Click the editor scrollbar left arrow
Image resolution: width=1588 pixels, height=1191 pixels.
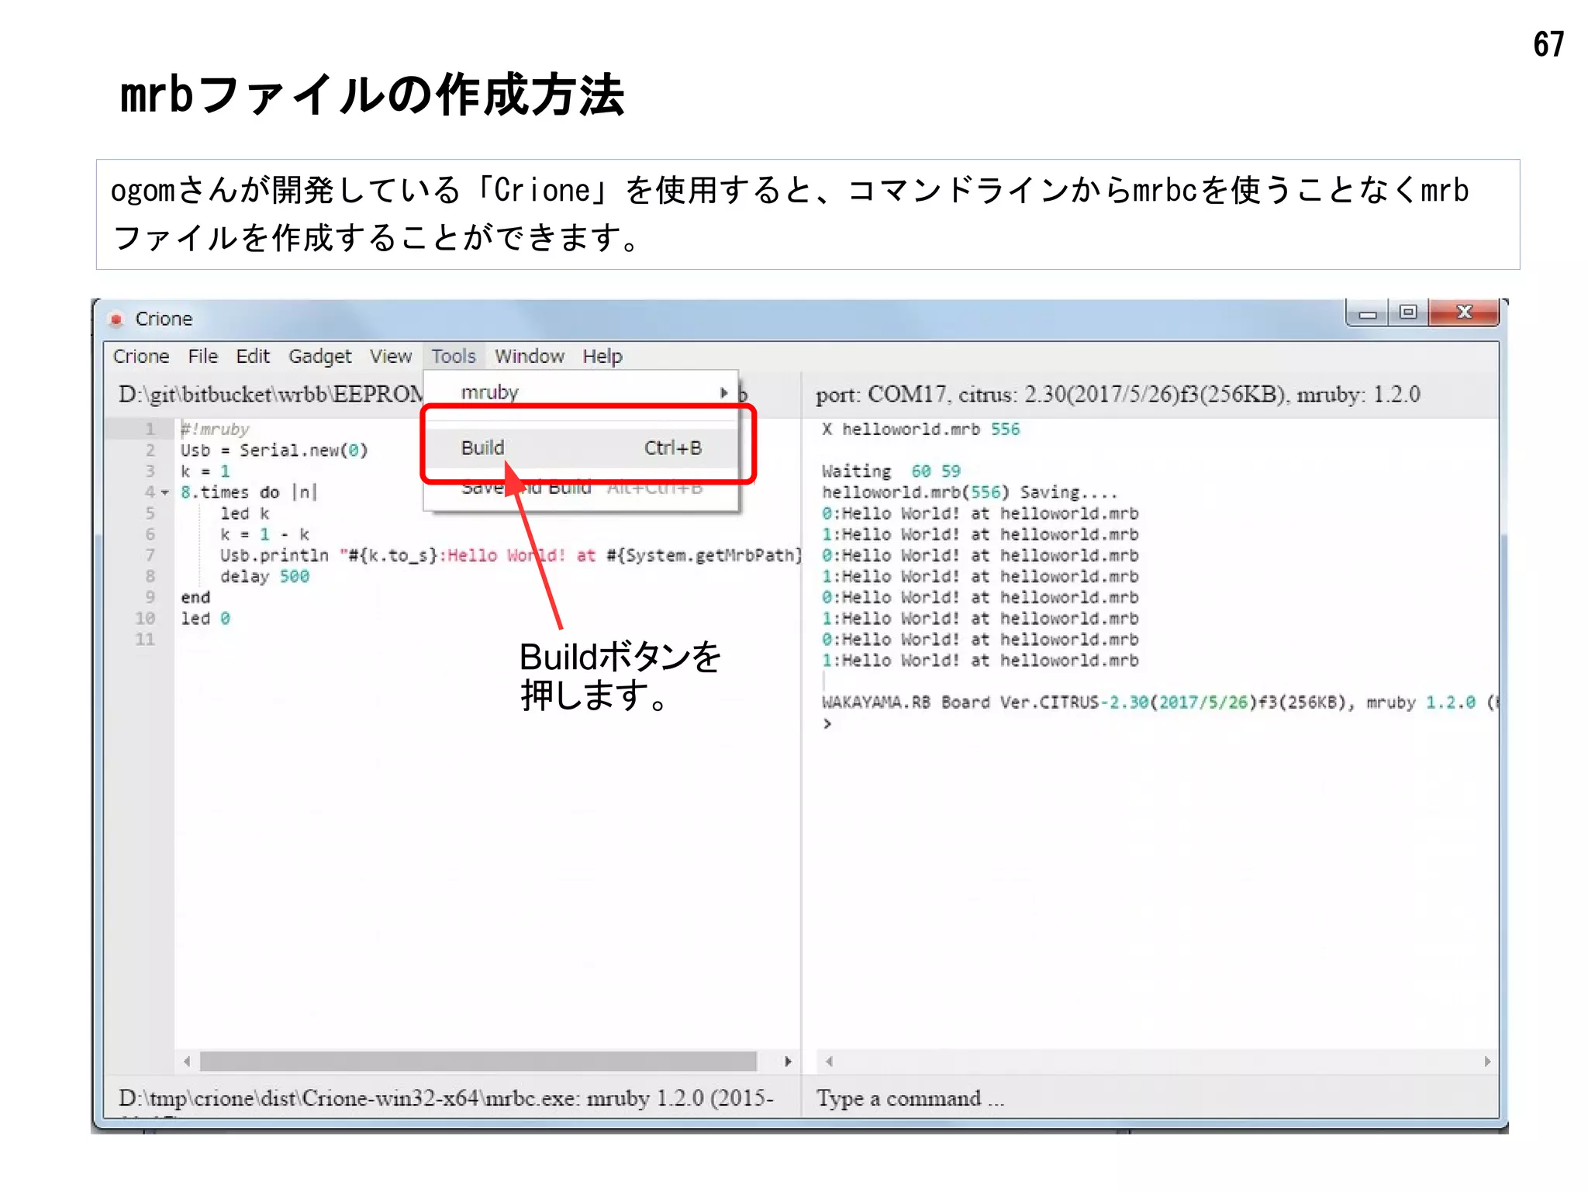[187, 1061]
